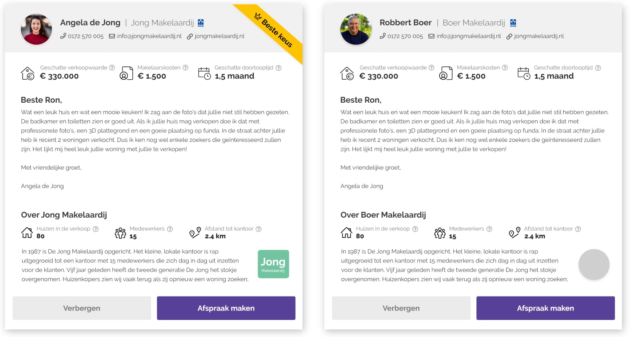The height and width of the screenshot is (337, 633).
Task: Click NVM badge icon next to Boer Makelaardij
Action: 513,23
